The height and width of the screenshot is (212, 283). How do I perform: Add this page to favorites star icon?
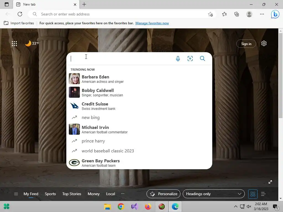tap(210, 14)
